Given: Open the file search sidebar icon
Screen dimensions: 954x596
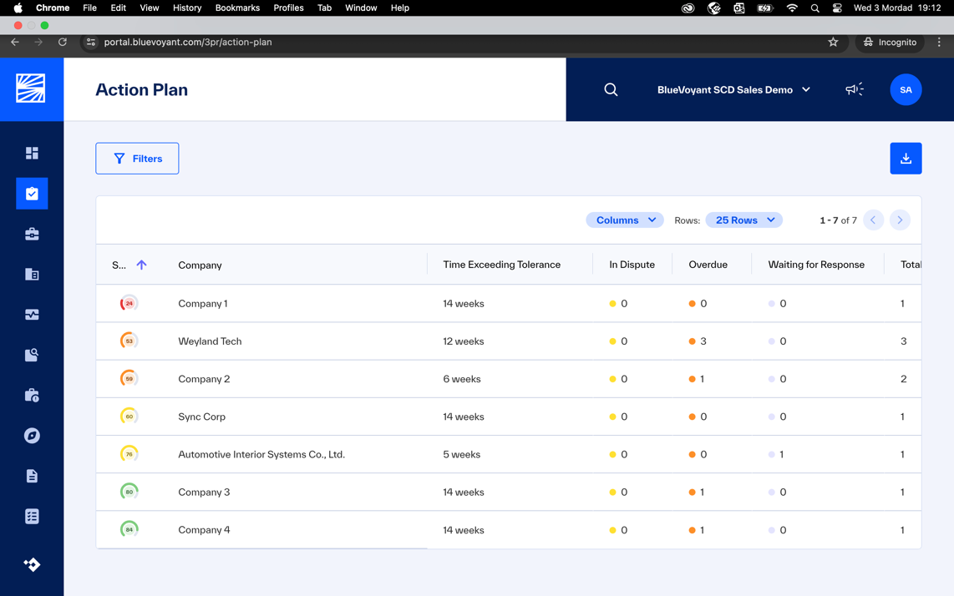Looking at the screenshot, I should [32, 355].
